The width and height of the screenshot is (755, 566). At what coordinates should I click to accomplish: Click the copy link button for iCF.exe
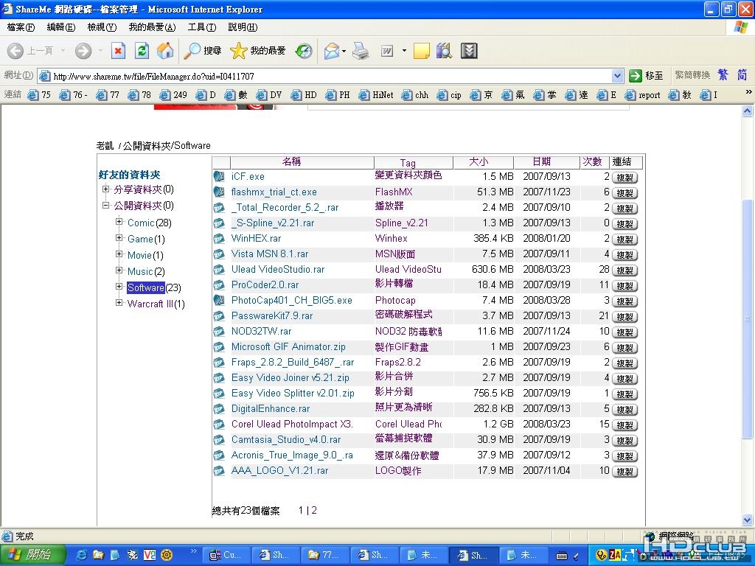tap(624, 178)
